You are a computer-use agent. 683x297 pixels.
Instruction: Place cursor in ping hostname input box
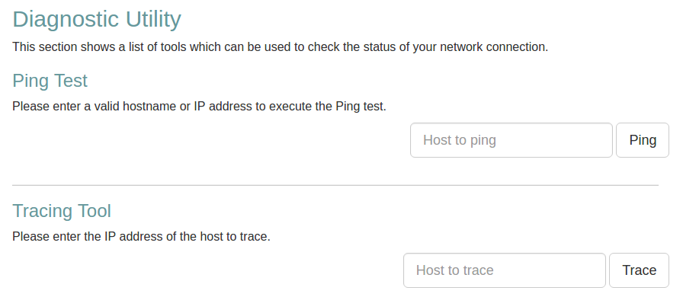point(511,140)
